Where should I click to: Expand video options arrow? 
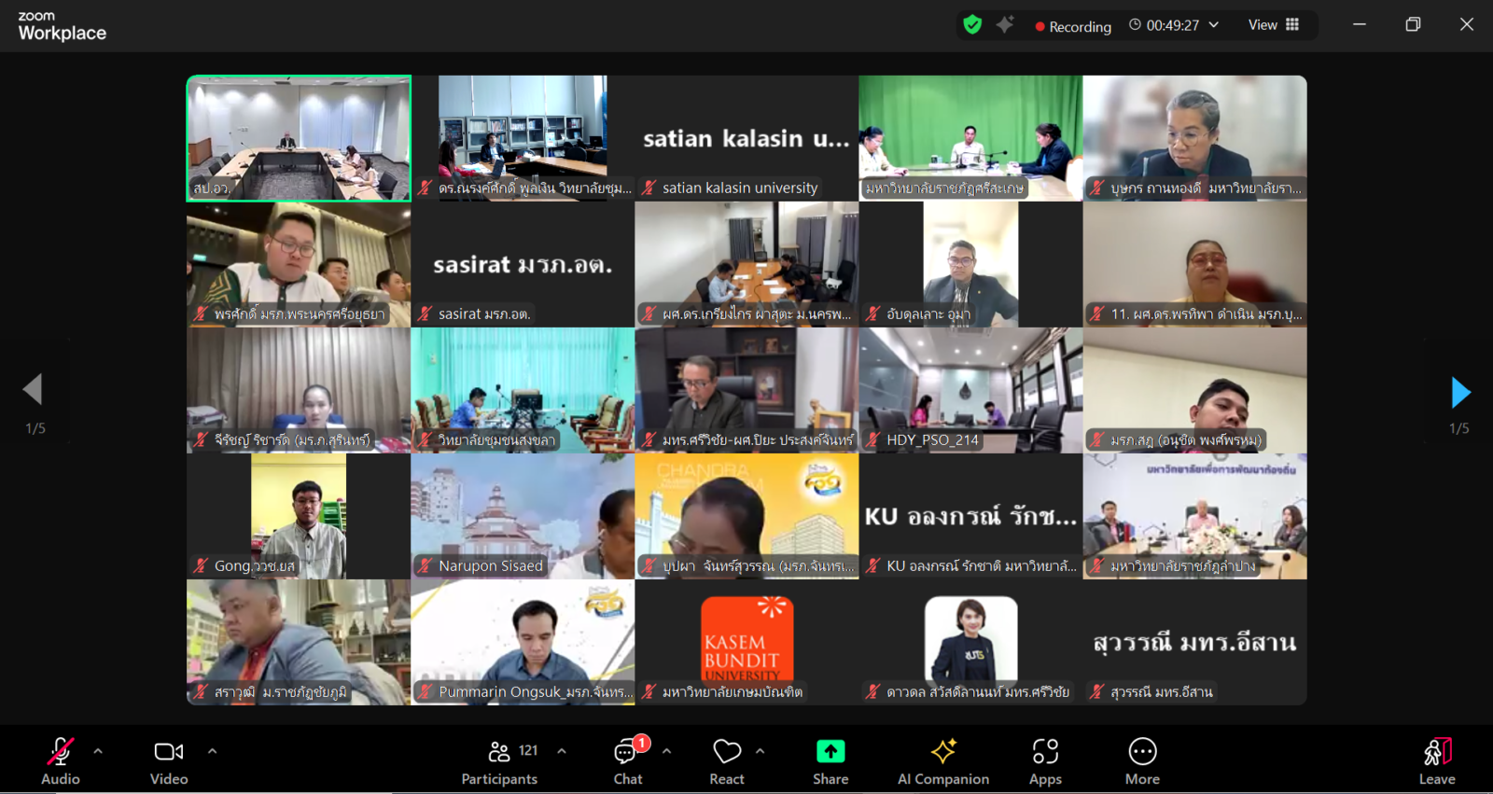[x=212, y=751]
